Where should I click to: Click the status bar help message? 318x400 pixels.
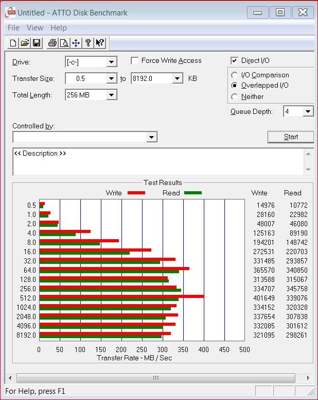click(35, 391)
